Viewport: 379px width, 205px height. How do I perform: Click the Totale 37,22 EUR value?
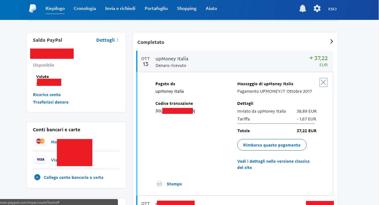pyautogui.click(x=307, y=131)
